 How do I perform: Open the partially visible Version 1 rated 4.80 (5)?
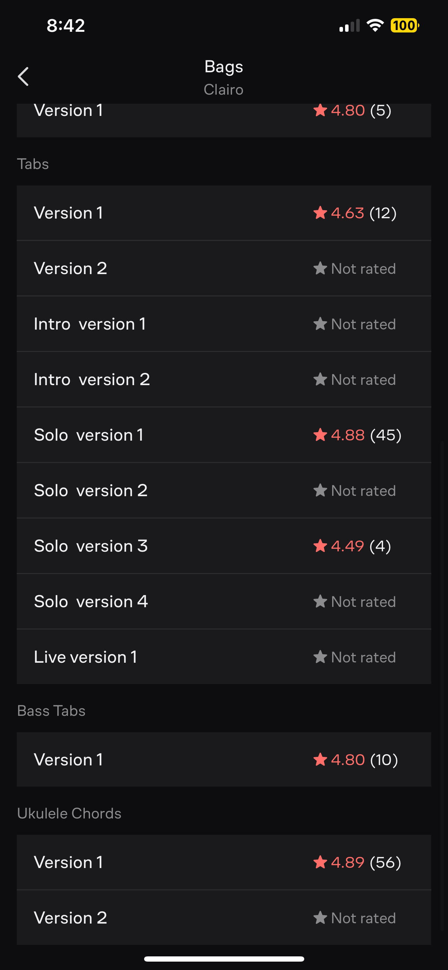(224, 120)
